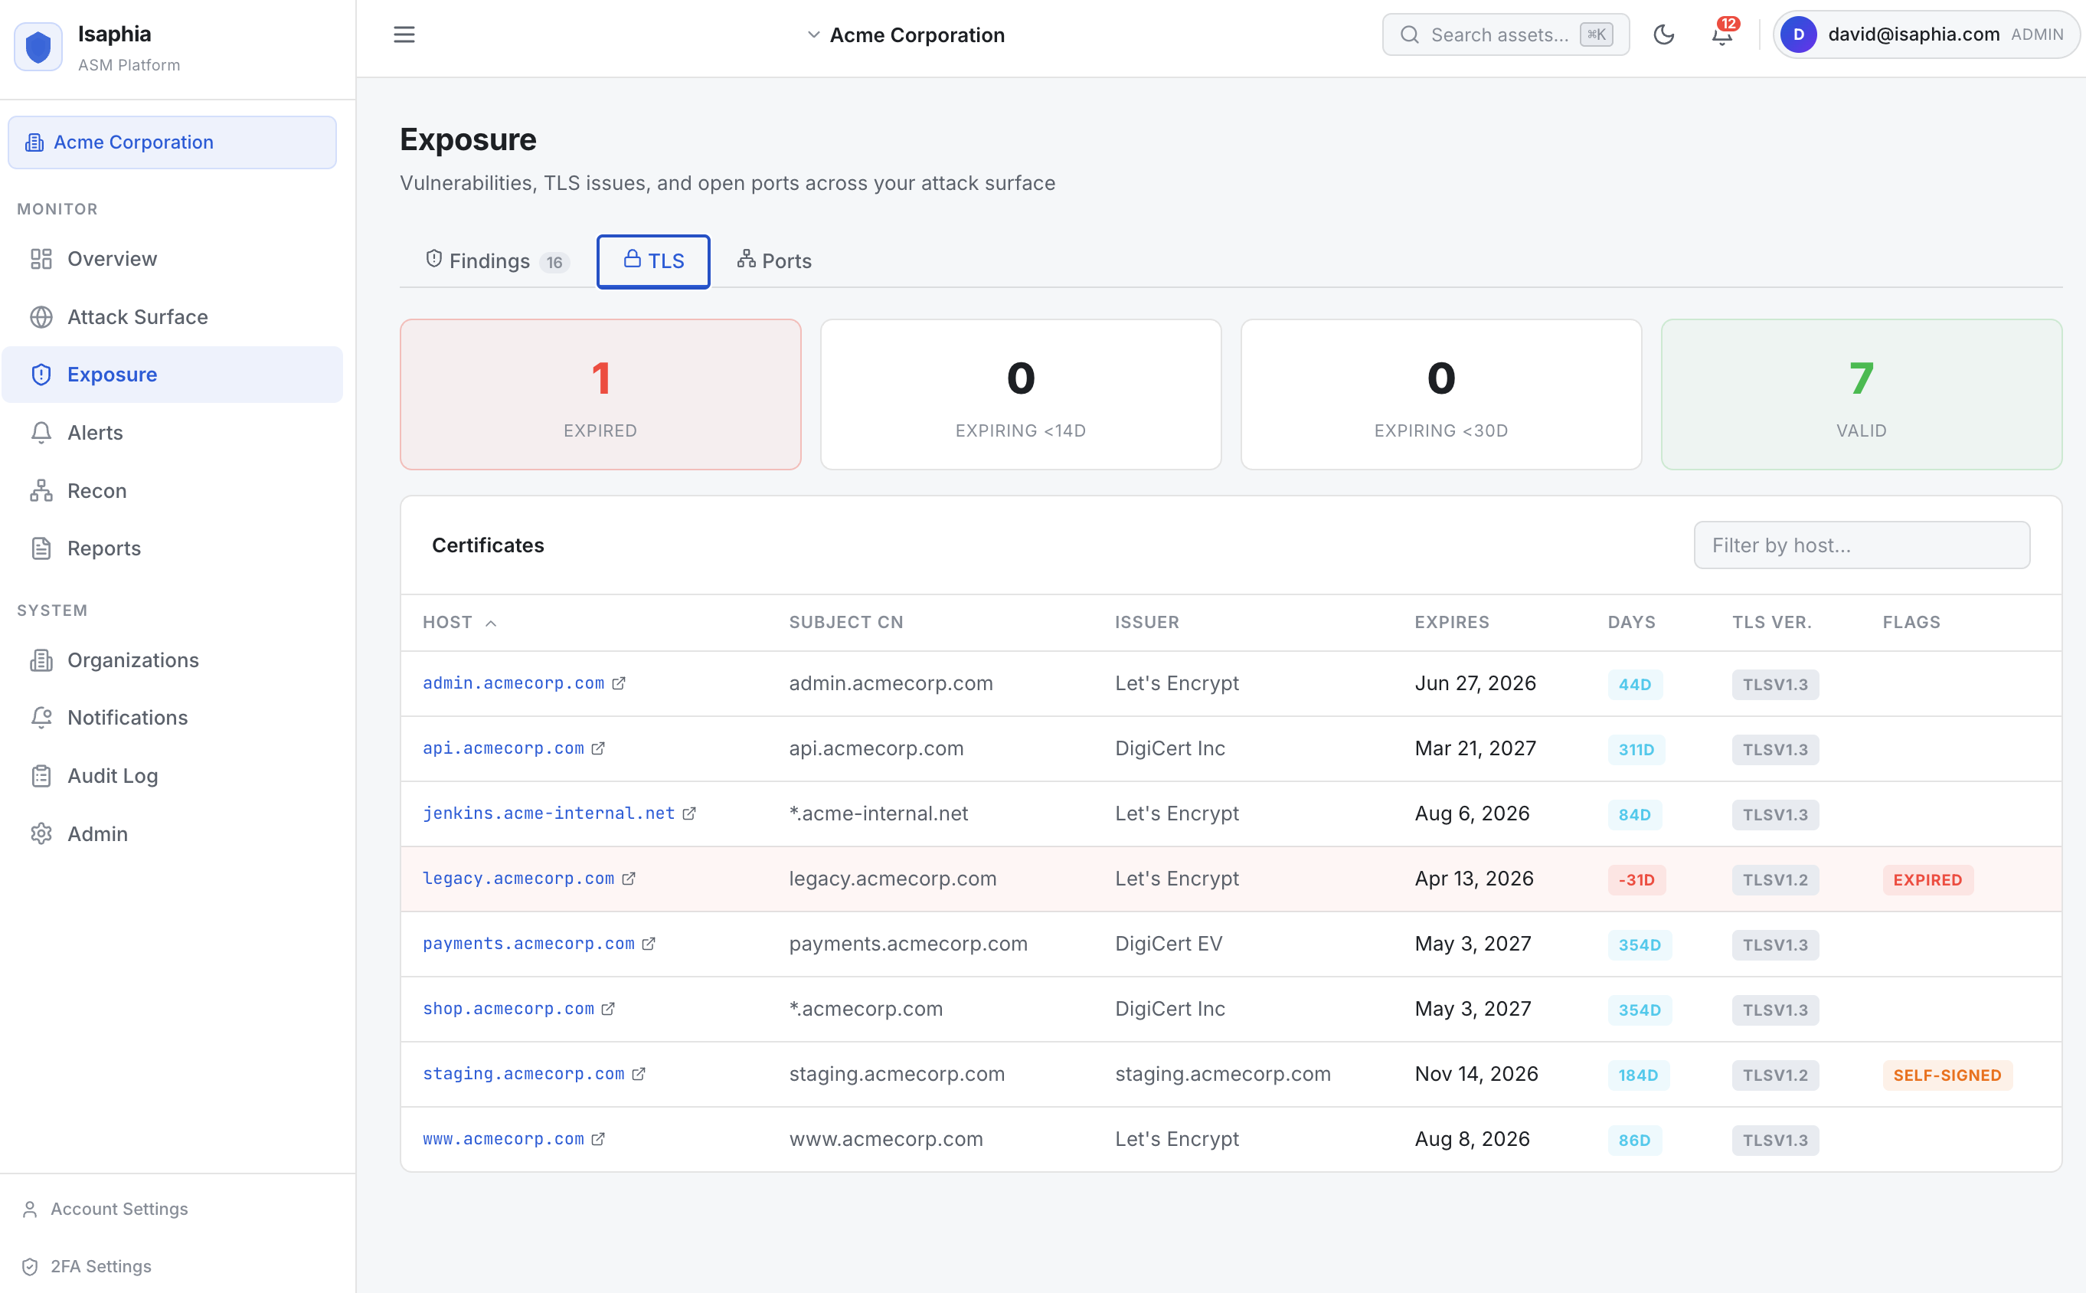Click external link icon next to payments.acmecorp.com
2086x1293 pixels.
649,943
